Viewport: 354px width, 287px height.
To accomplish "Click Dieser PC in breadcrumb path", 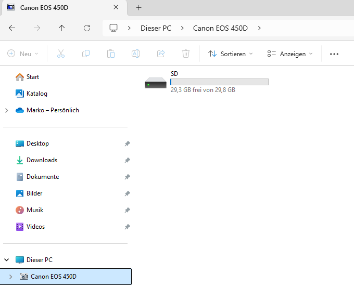I will tap(156, 28).
